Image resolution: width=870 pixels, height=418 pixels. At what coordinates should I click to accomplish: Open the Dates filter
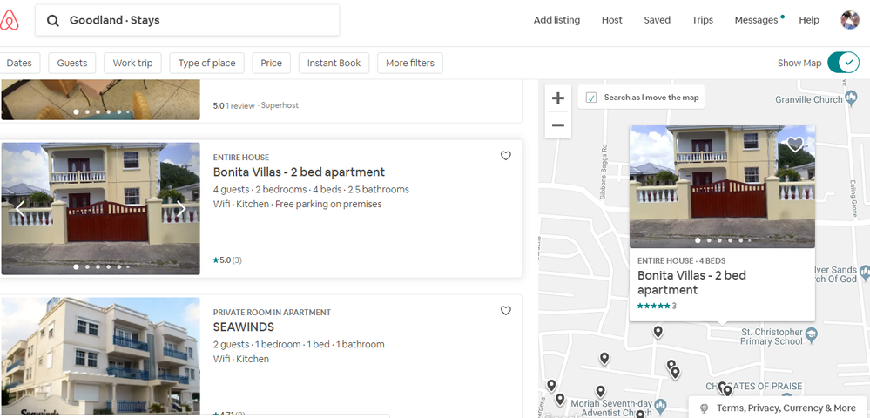pos(19,63)
